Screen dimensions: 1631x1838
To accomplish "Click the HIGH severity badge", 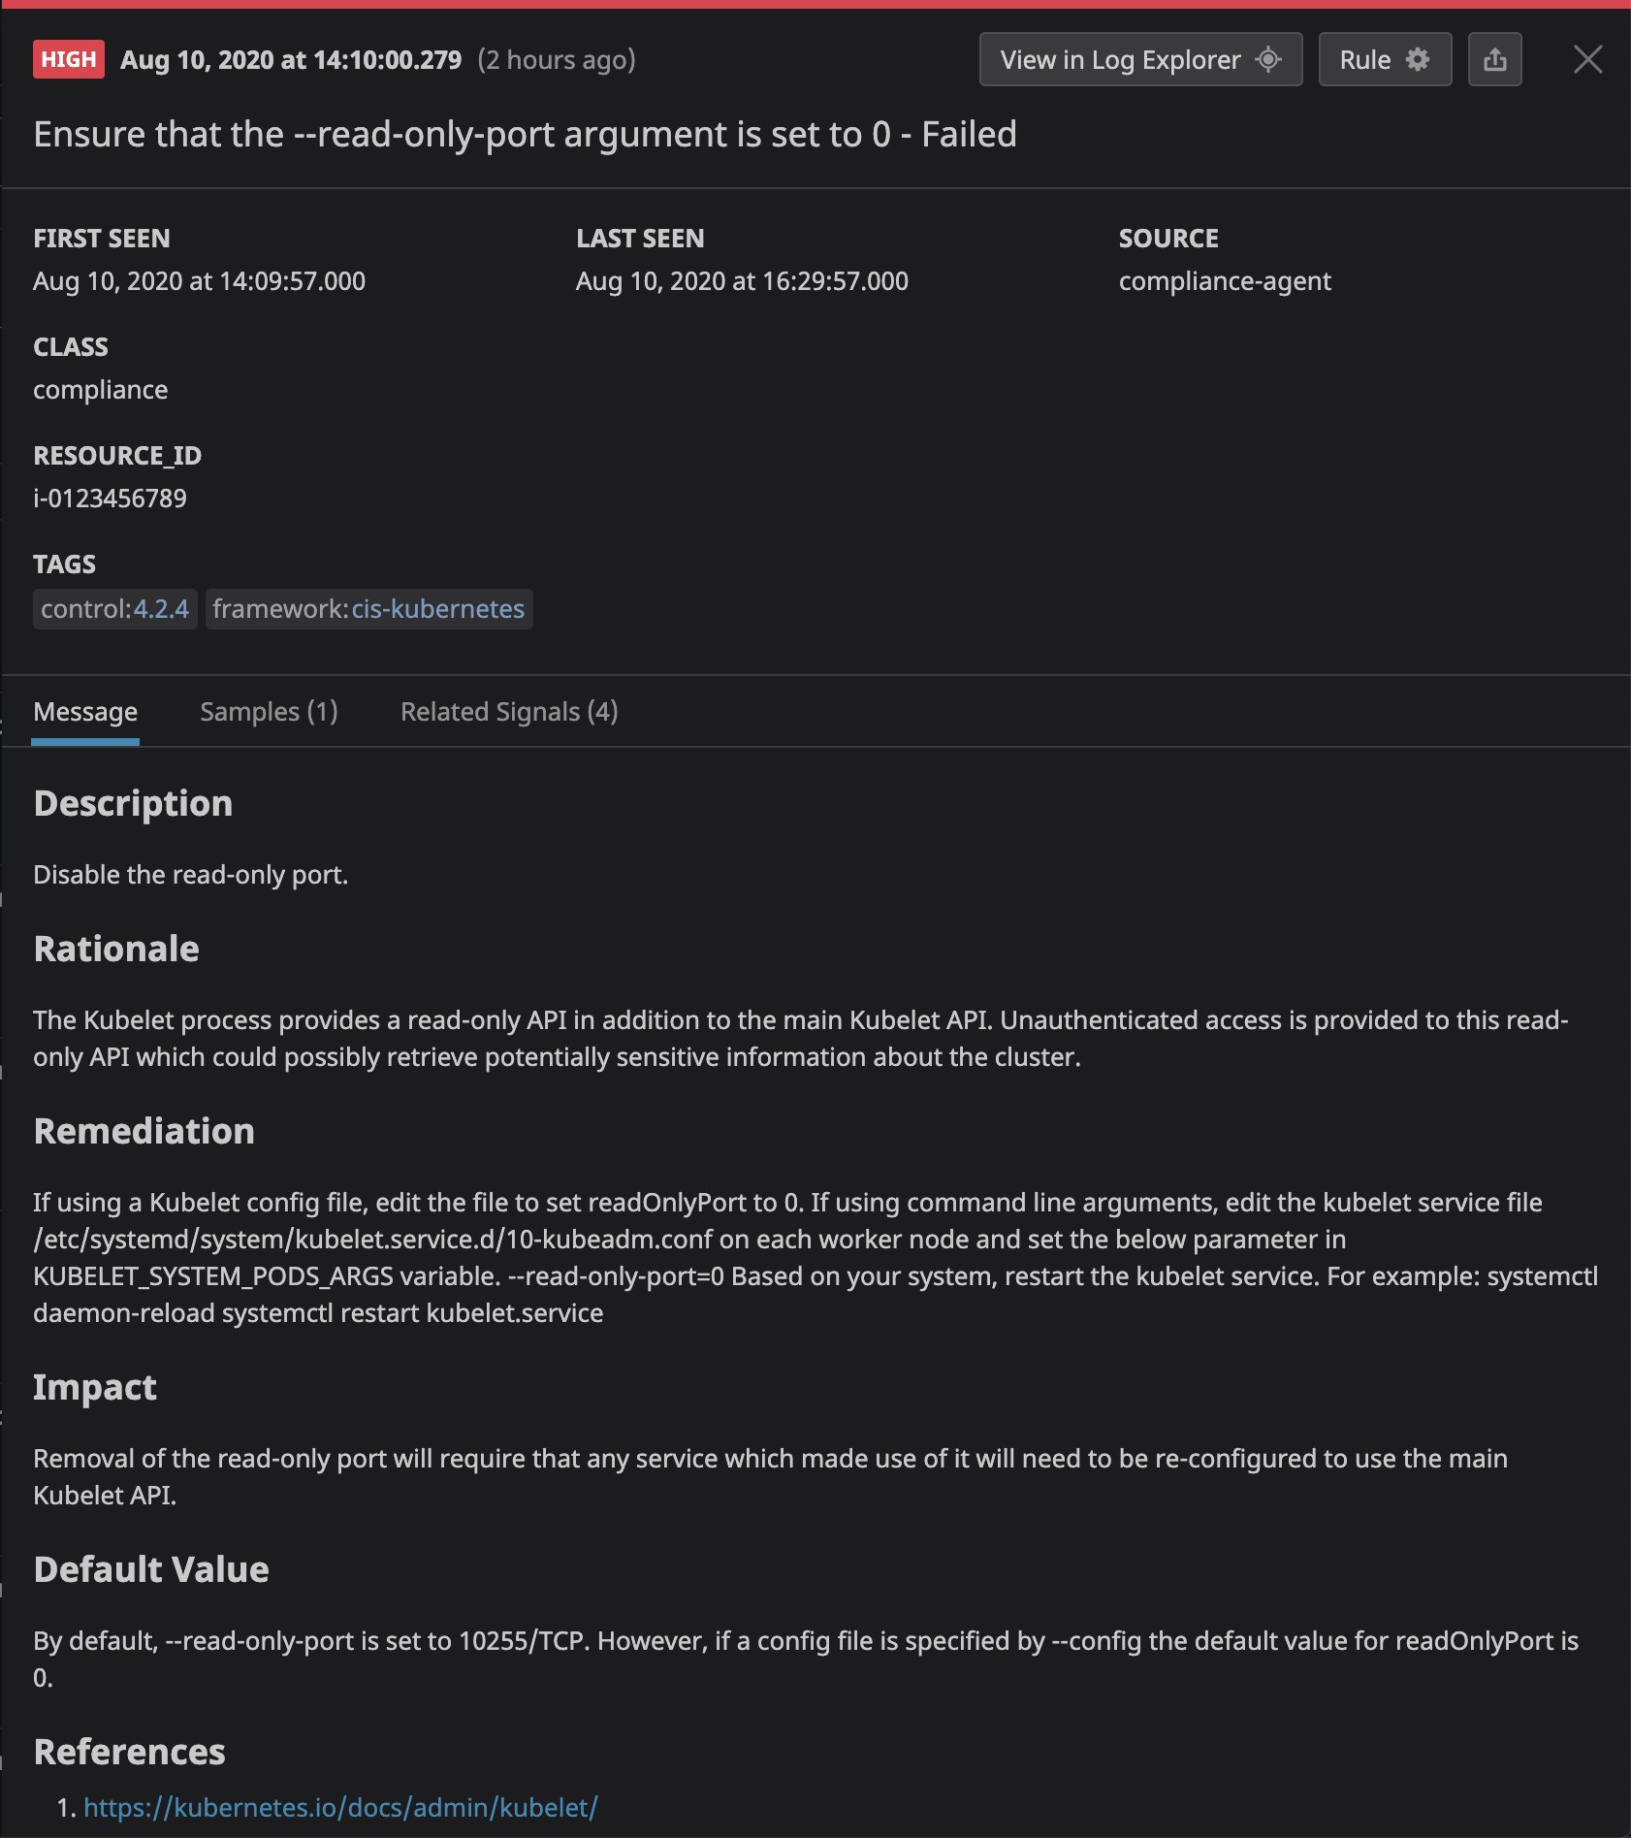I will point(67,59).
